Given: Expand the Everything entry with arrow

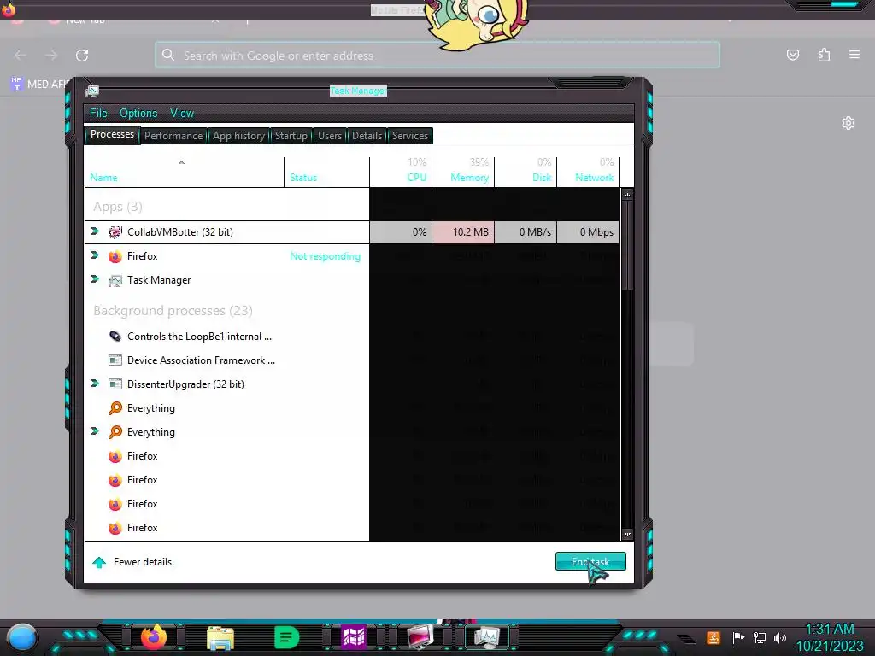Looking at the screenshot, I should 95,431.
